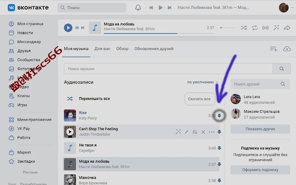Show similar tracks with magic wand in player
The image size is (296, 185).
pos(276,28)
